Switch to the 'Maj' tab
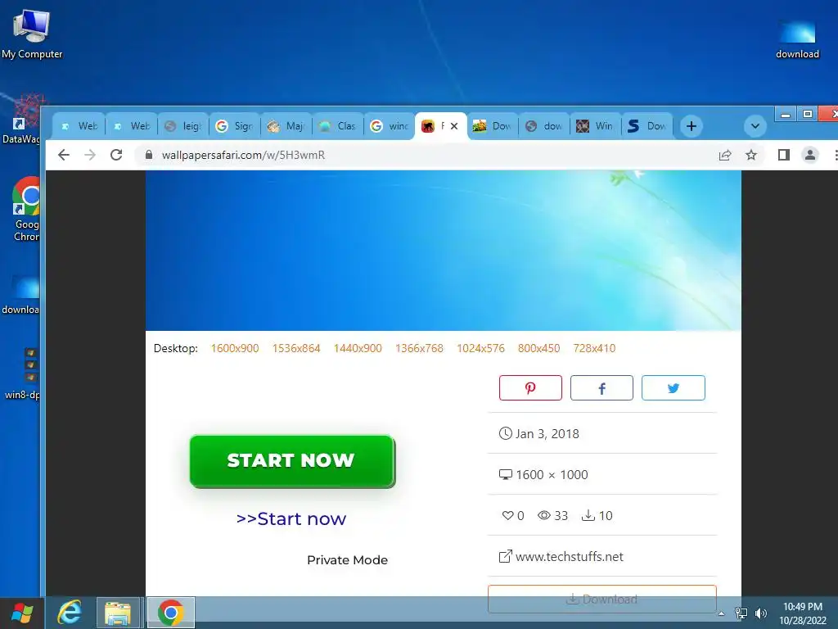838x629 pixels. [x=286, y=126]
